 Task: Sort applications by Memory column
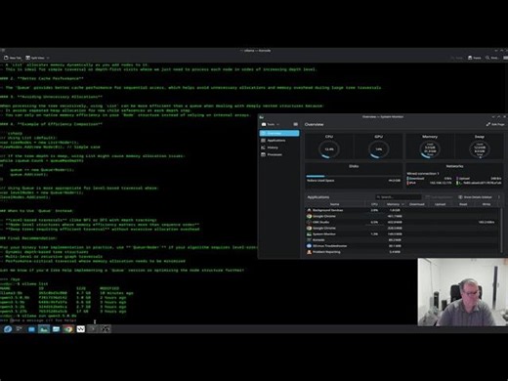click(395, 204)
